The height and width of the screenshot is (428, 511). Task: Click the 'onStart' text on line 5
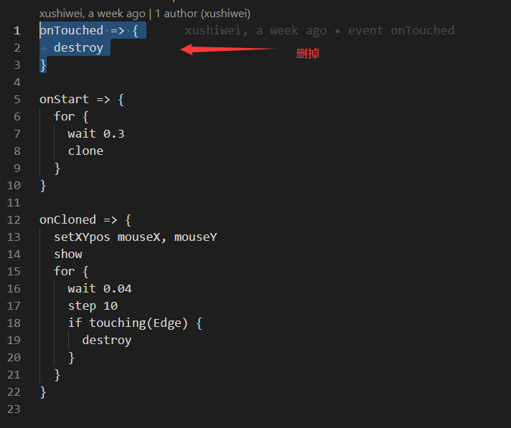point(64,99)
